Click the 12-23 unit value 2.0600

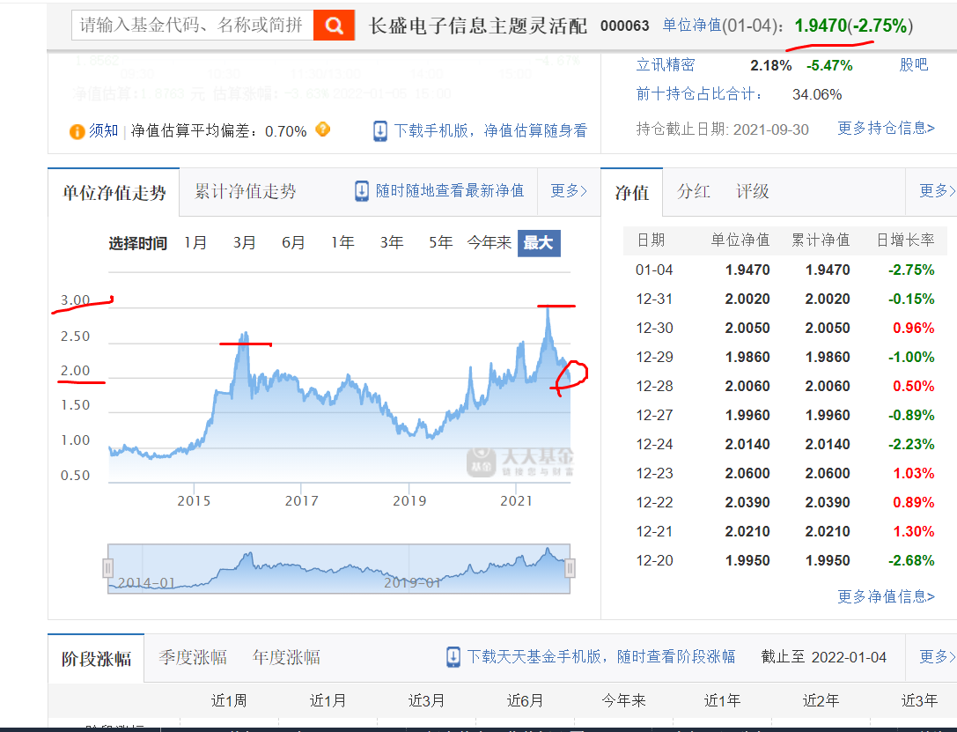[x=747, y=474]
